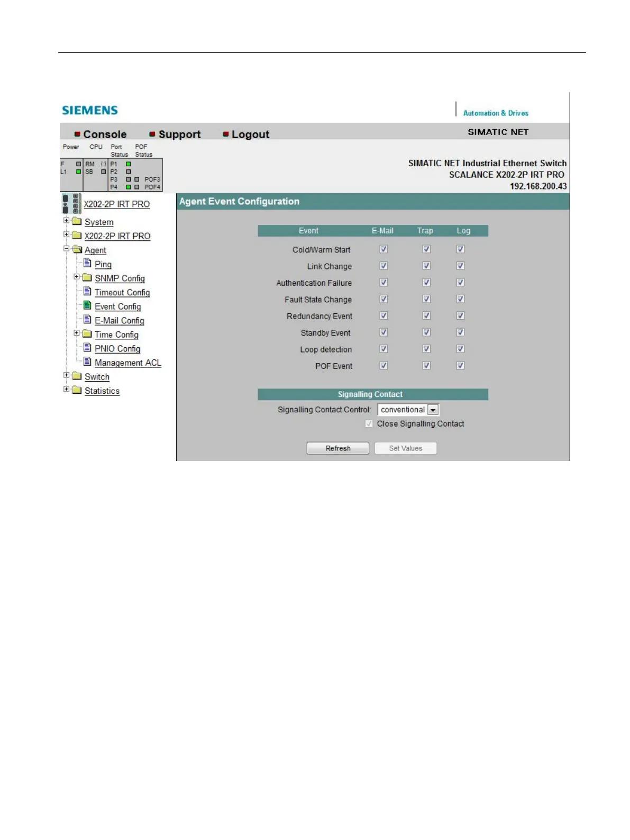Toggle E-Mail checkbox for Cold/Warm Start

pyautogui.click(x=384, y=249)
